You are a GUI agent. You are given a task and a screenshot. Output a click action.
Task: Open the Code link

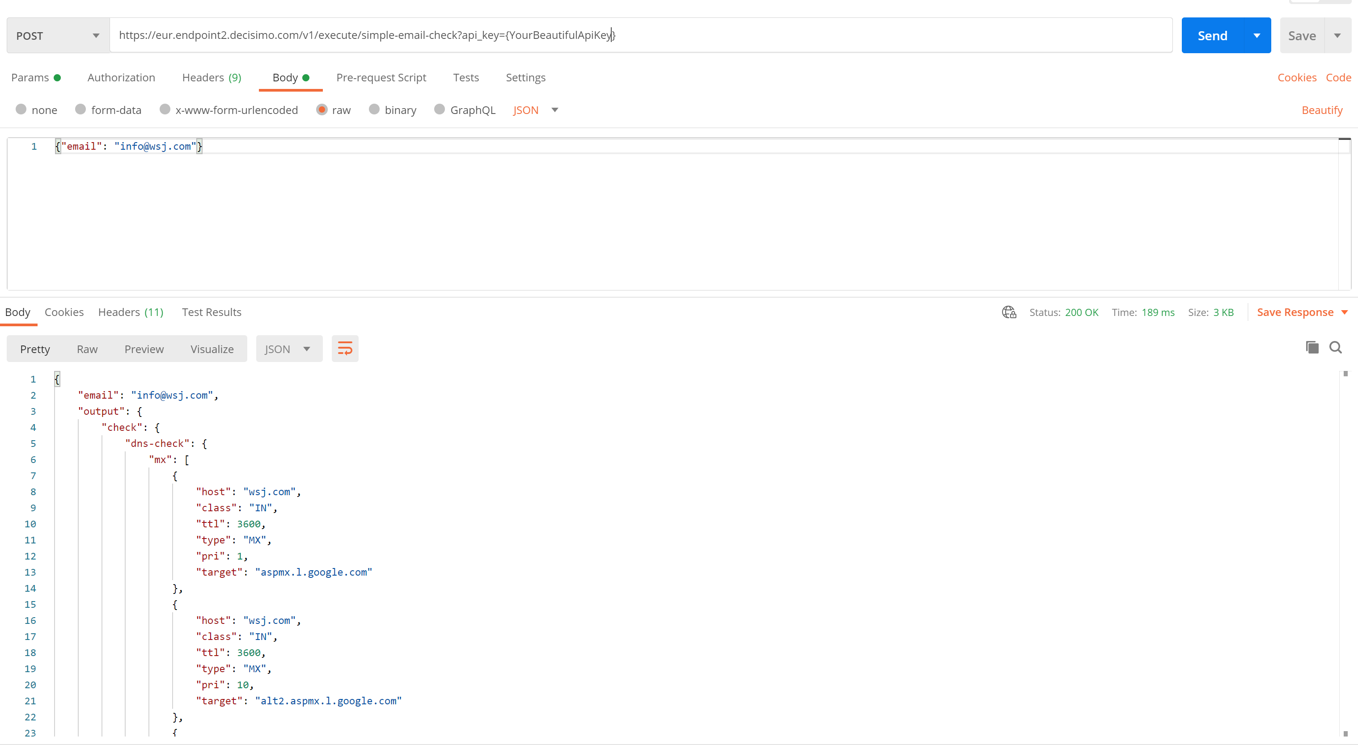click(1338, 77)
